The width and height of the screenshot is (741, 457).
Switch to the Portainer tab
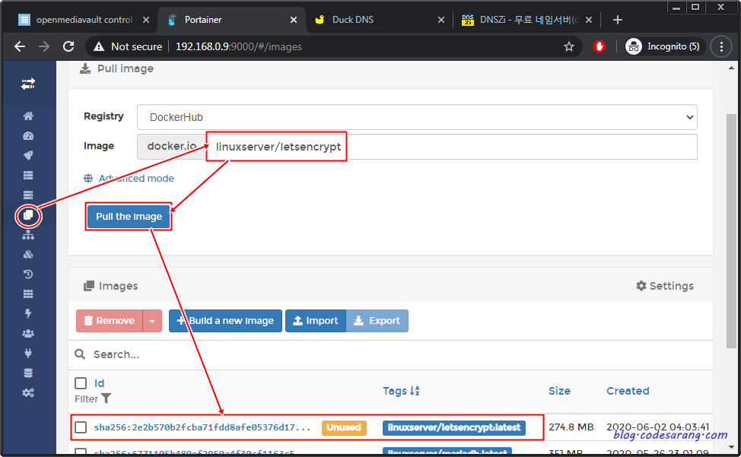[231, 20]
